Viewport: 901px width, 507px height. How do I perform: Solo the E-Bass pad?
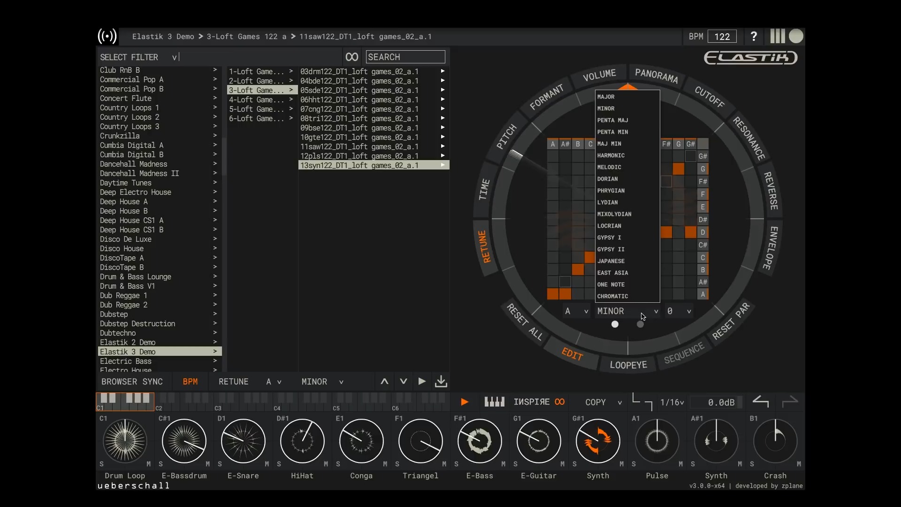point(456,464)
